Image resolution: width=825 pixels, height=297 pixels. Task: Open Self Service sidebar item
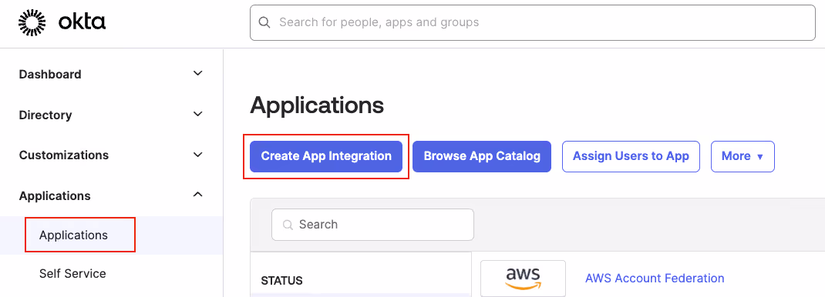[x=72, y=273]
